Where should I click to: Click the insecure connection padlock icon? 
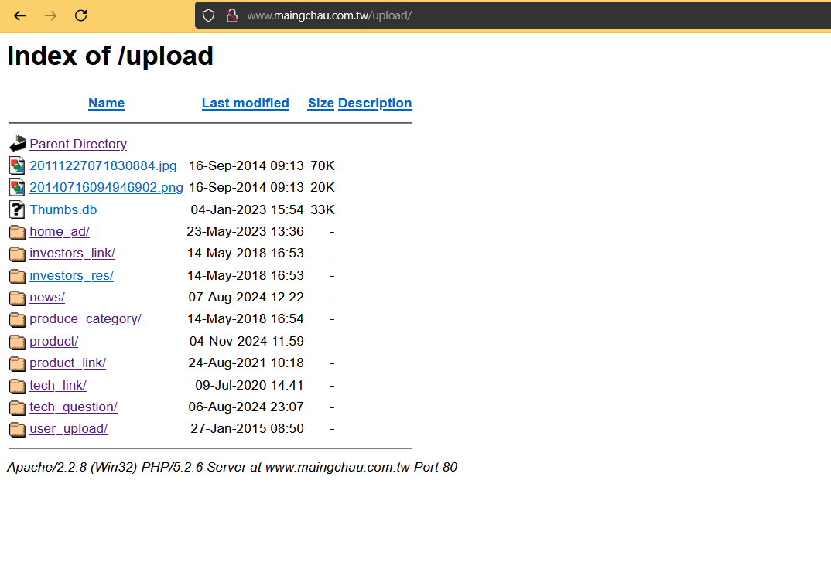[x=231, y=15]
